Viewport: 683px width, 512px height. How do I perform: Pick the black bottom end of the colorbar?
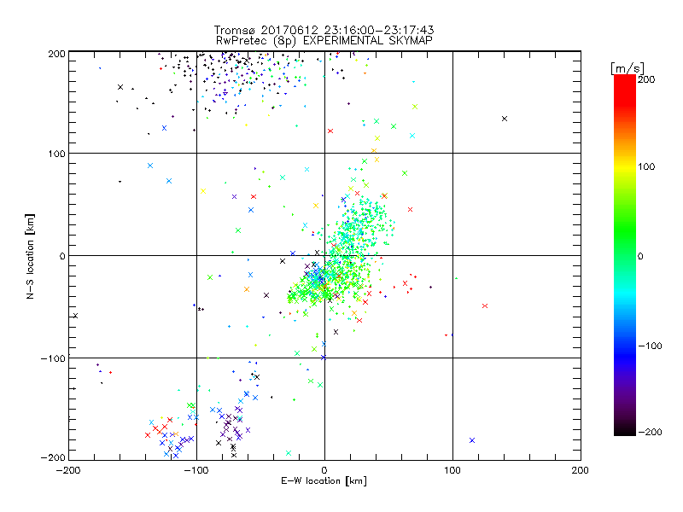[x=625, y=429]
